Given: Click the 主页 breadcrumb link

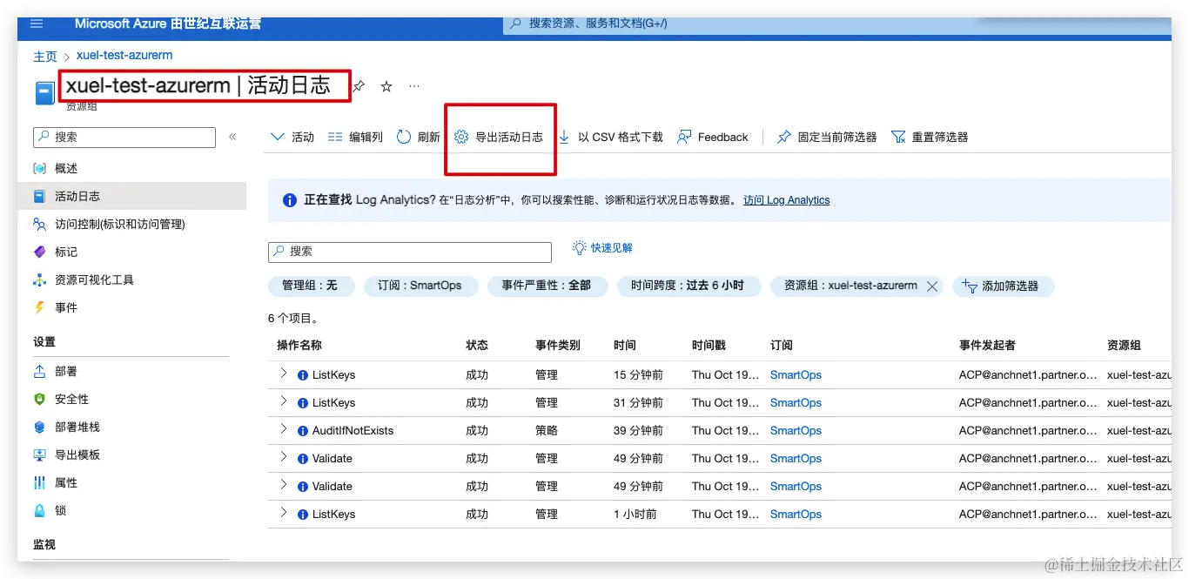Looking at the screenshot, I should coord(45,57).
